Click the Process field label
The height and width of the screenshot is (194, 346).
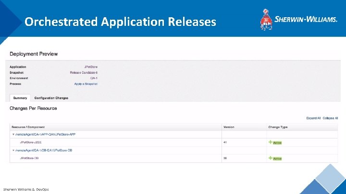[x=15, y=84]
